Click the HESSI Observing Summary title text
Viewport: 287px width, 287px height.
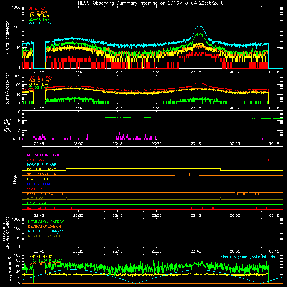[152, 3]
